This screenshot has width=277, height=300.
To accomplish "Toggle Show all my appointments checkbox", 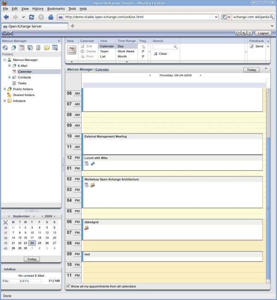I will [68, 286].
